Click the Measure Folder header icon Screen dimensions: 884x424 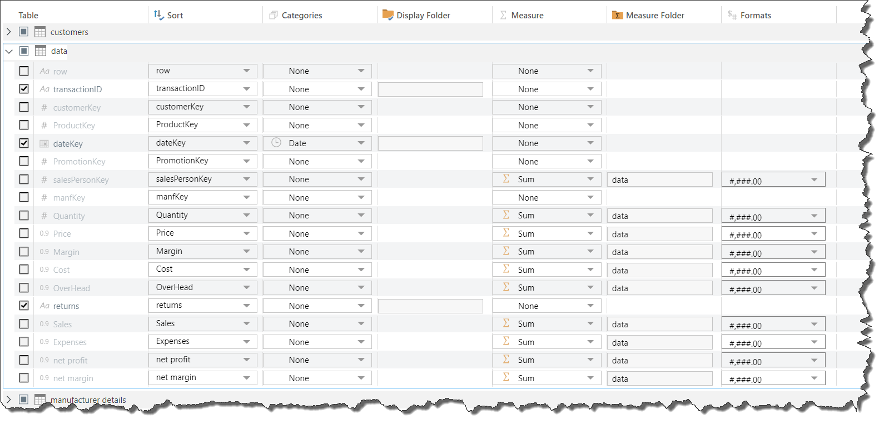617,16
